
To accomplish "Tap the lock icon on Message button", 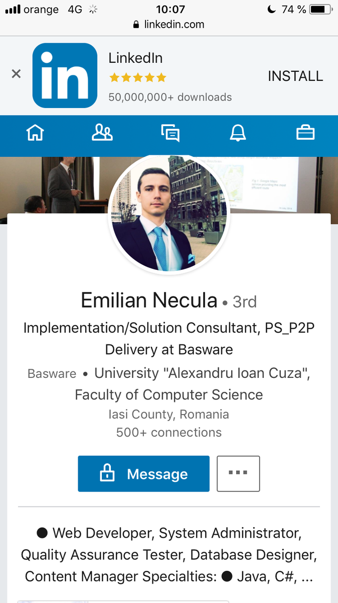I will (107, 473).
